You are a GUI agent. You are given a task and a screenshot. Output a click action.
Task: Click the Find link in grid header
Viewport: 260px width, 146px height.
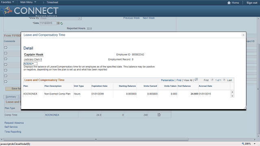[179, 80]
